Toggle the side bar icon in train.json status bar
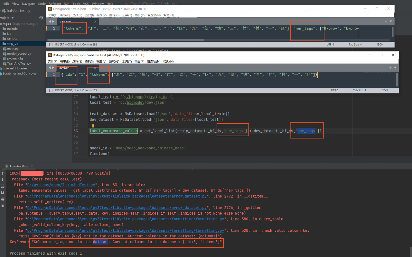This screenshot has width=412, height=257. (x=50, y=44)
